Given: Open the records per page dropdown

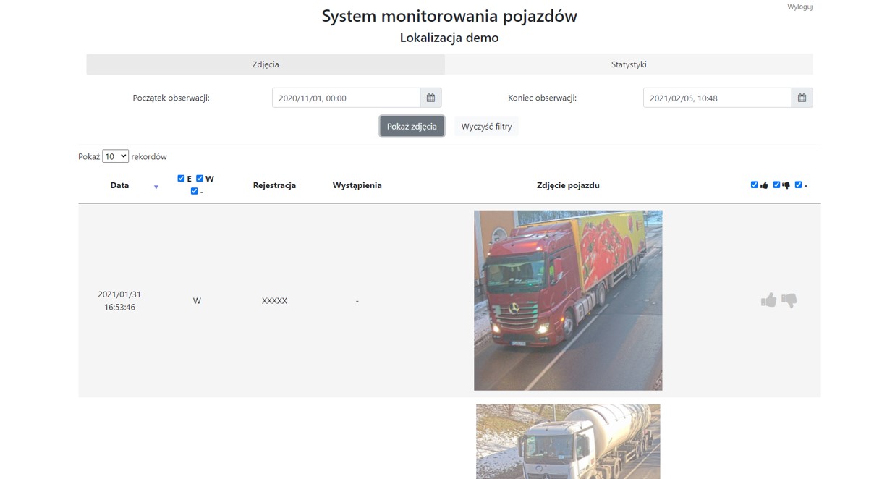Looking at the screenshot, I should (116, 156).
